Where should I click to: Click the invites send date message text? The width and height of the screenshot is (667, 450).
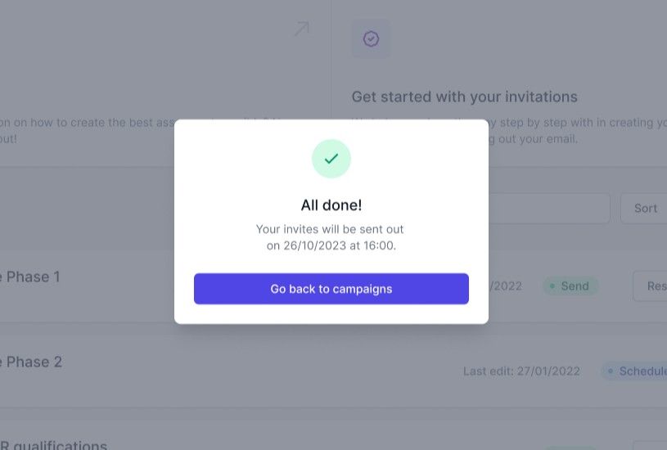331,237
